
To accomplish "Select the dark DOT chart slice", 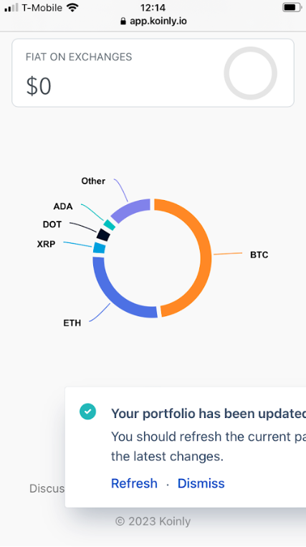I will pyautogui.click(x=103, y=234).
